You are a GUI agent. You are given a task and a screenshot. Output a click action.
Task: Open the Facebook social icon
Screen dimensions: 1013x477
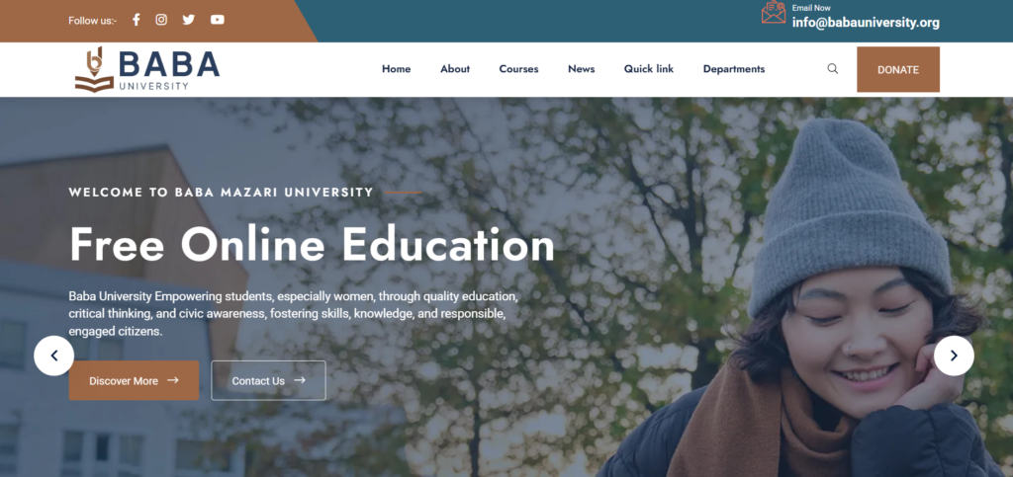[136, 20]
